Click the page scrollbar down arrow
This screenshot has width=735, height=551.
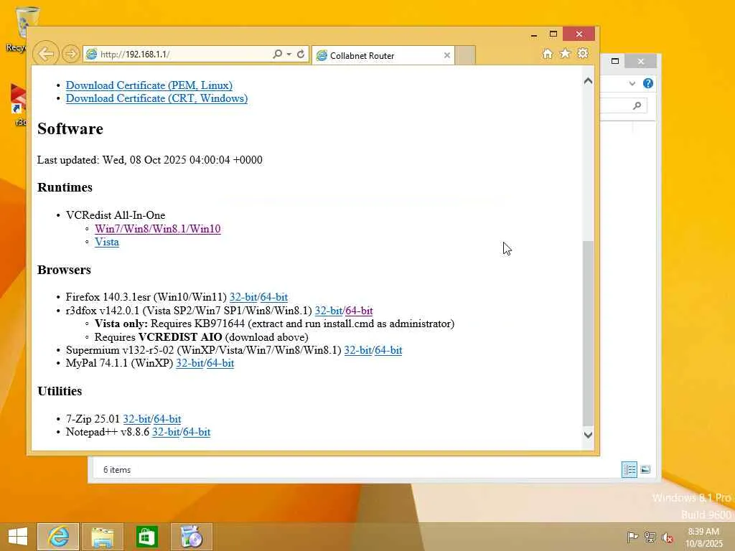point(589,435)
